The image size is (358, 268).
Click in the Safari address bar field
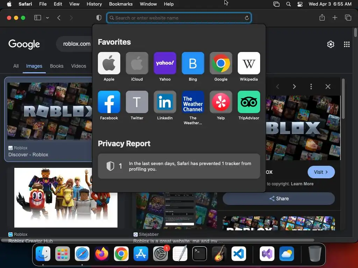pos(179,18)
